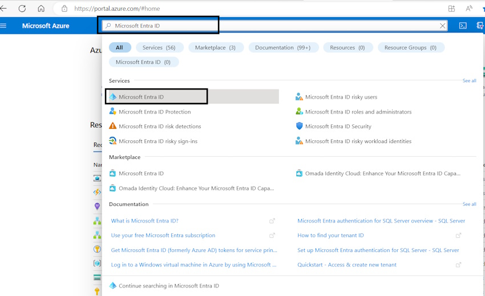Click the orange warning risk detections icon
Viewport: 485px width, 296px height.
coord(113,126)
